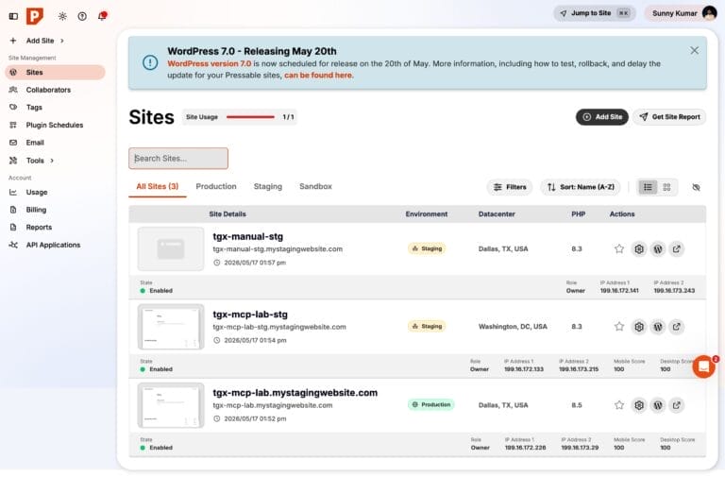
Task: Select Sites in sidebar
Action: [x=55, y=72]
